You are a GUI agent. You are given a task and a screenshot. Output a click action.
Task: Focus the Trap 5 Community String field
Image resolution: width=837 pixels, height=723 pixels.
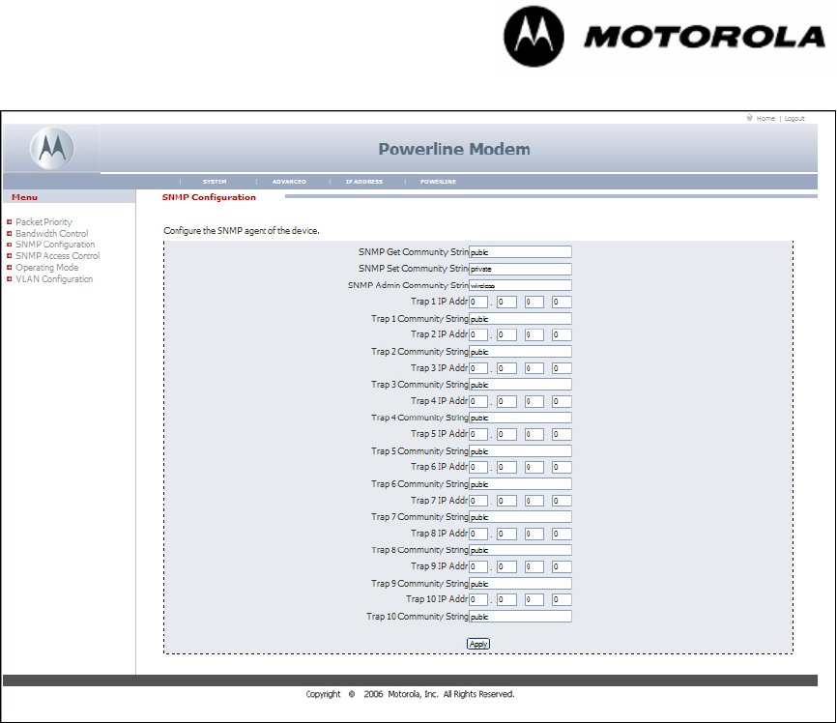point(520,451)
